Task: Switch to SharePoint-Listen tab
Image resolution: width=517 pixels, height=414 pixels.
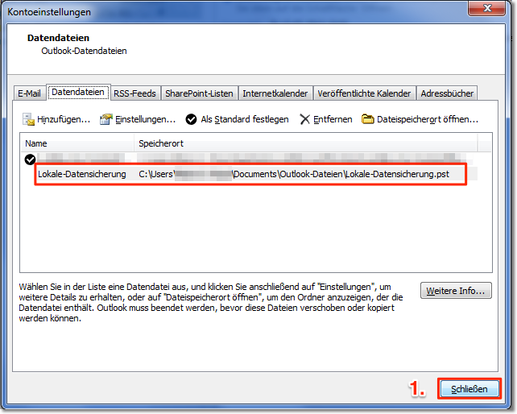Action: [x=199, y=93]
